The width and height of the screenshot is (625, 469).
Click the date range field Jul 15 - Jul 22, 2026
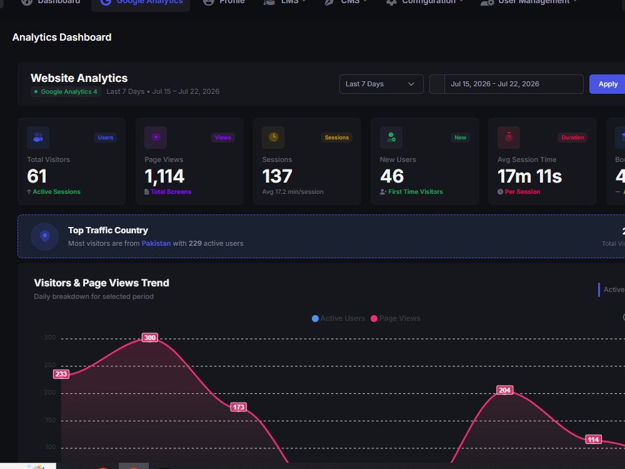(514, 84)
